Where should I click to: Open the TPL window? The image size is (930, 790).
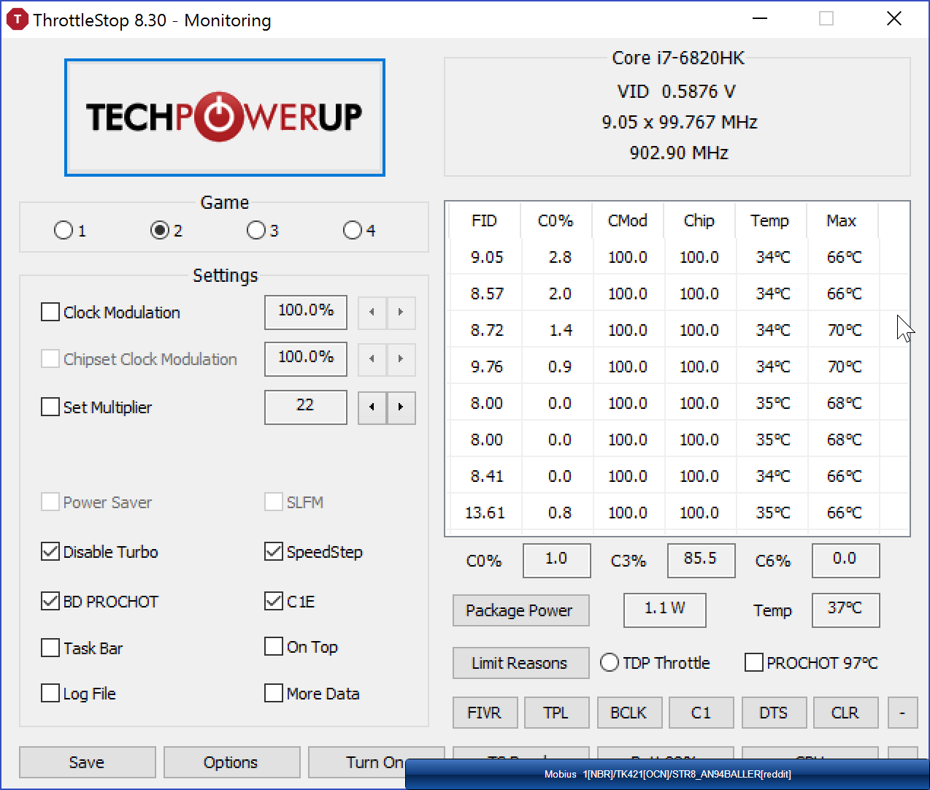[556, 713]
